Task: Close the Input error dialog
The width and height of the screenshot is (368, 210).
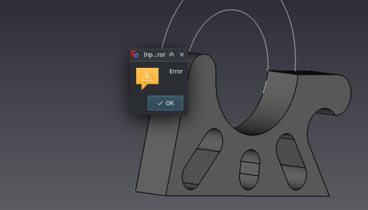Action: 181,55
